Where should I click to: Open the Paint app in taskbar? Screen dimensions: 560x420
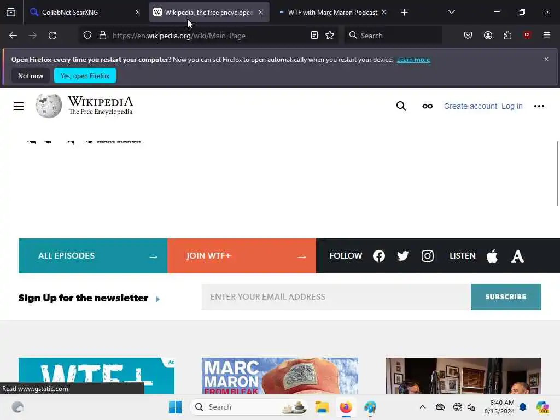point(370,407)
